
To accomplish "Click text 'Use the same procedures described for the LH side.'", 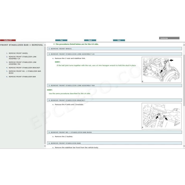I will click(x=70, y=94).
